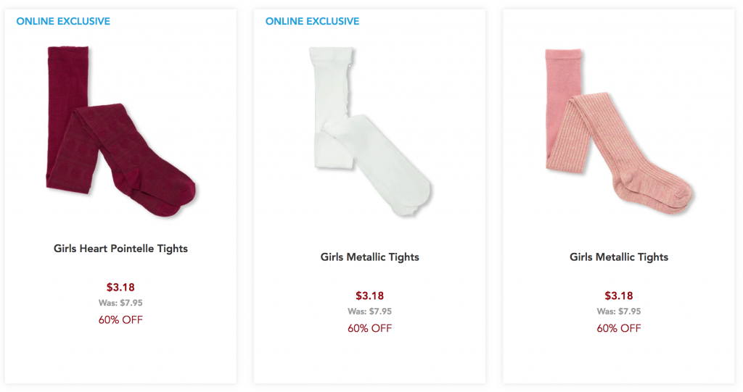Open the burgundy Heart Pointelle Tights image

121,132
